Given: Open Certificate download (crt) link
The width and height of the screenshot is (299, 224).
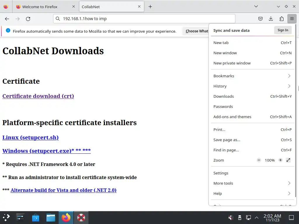Looking at the screenshot, I should click(38, 96).
